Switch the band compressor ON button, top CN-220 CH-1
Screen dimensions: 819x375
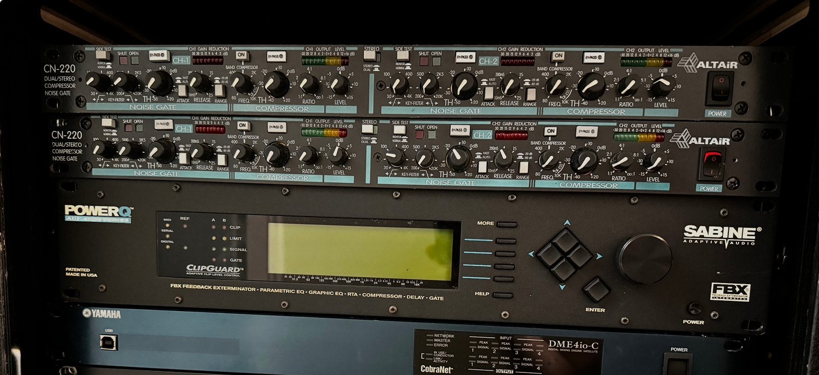pos(242,55)
